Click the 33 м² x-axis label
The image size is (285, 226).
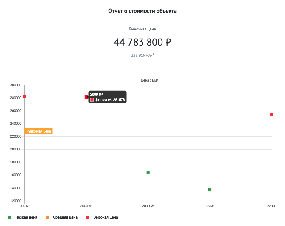click(210, 206)
